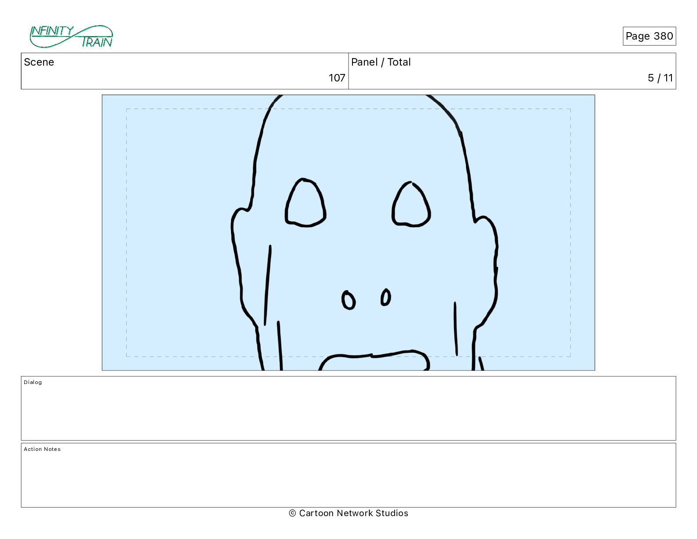697x539 pixels.
Task: Click the Cartoon Network Studios copyright text
Action: point(348,513)
